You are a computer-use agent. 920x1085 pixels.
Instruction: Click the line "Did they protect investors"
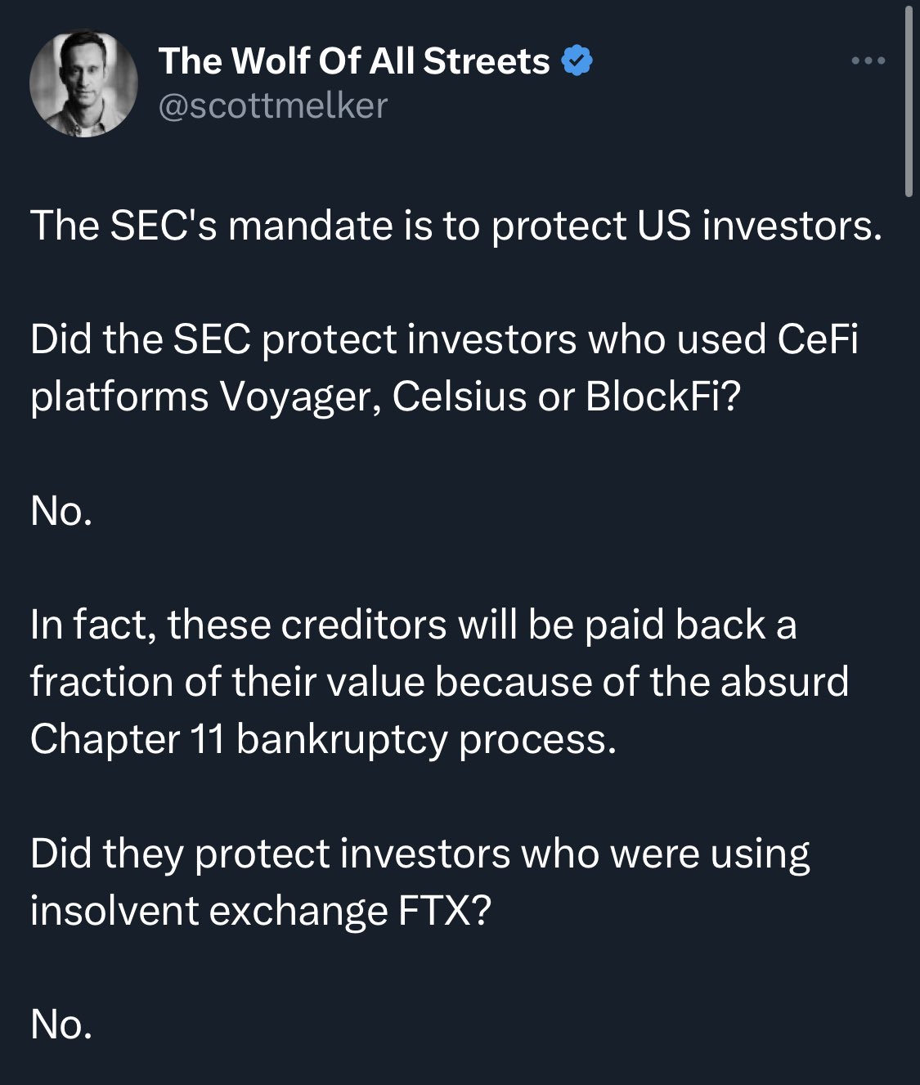[420, 854]
